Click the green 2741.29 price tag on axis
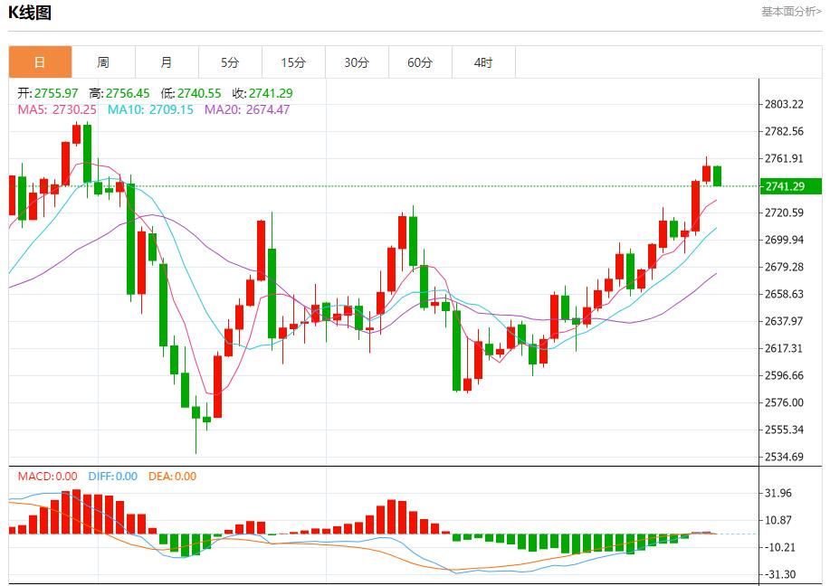The width and height of the screenshot is (830, 586). click(790, 186)
